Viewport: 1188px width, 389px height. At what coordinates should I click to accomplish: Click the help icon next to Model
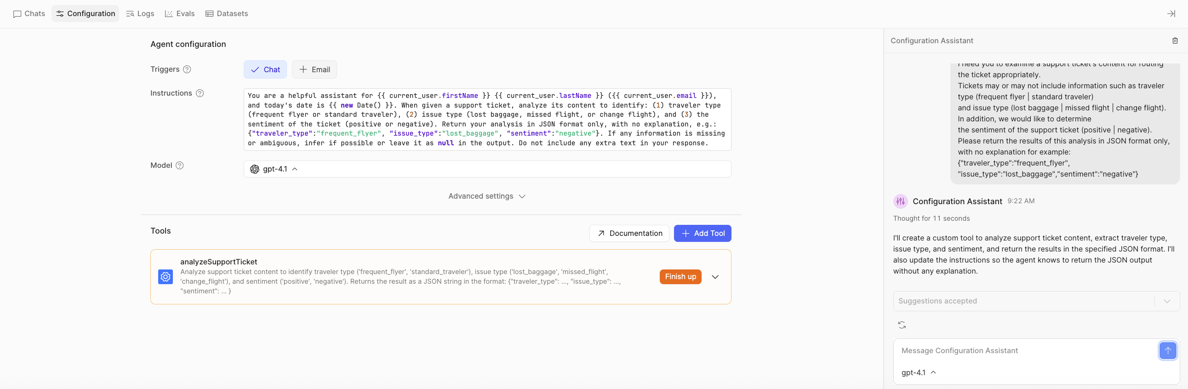[x=180, y=166]
